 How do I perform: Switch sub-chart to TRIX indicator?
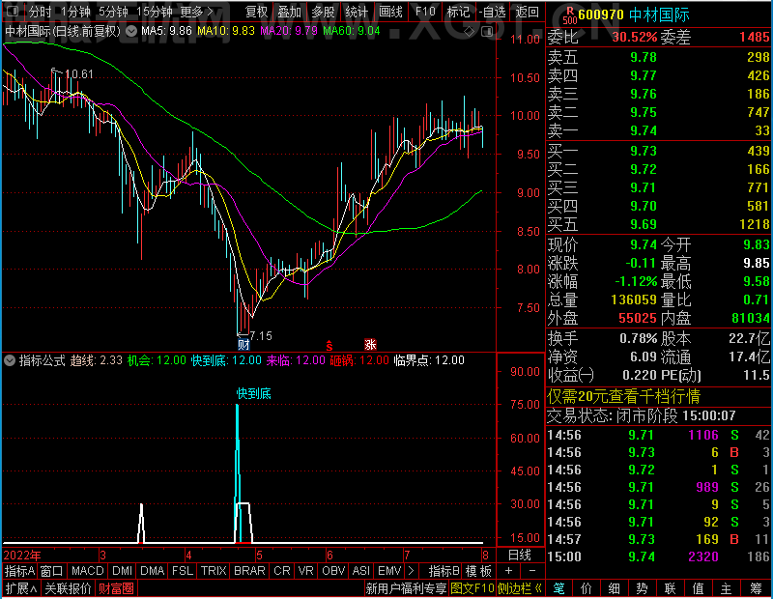213,571
